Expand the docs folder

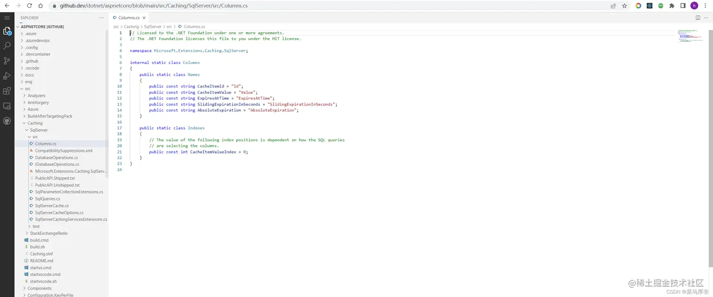tap(62, 75)
